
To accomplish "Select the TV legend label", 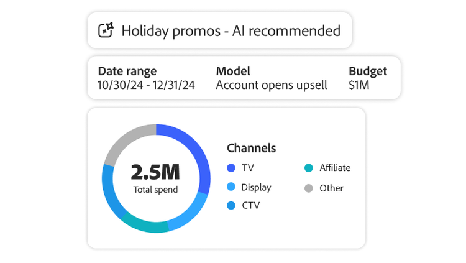I will pyautogui.click(x=248, y=168).
